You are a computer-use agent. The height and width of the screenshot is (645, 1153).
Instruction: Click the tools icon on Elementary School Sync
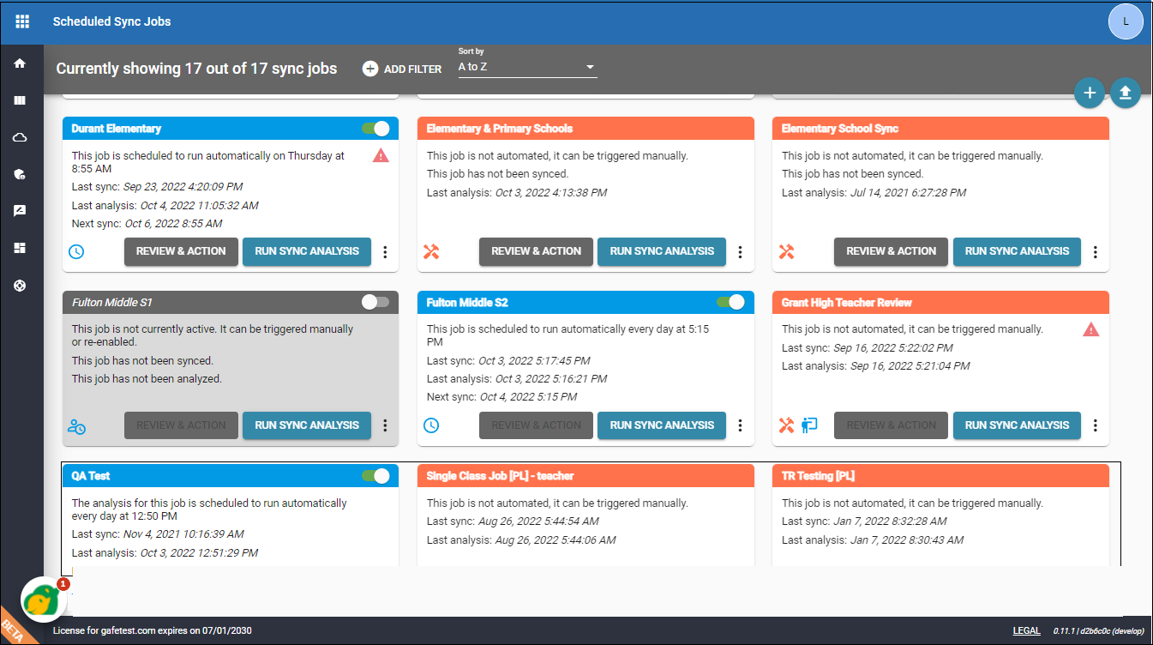pyautogui.click(x=786, y=251)
